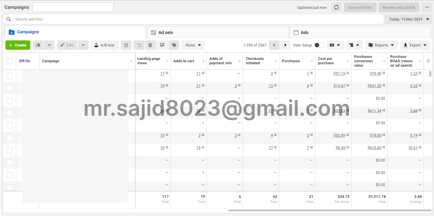This screenshot has width=434, height=216.
Task: Click the preview share icon in toolbar
Action: [x=162, y=45]
